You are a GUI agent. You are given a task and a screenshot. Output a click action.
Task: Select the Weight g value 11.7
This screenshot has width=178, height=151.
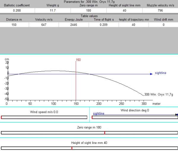click(x=53, y=11)
